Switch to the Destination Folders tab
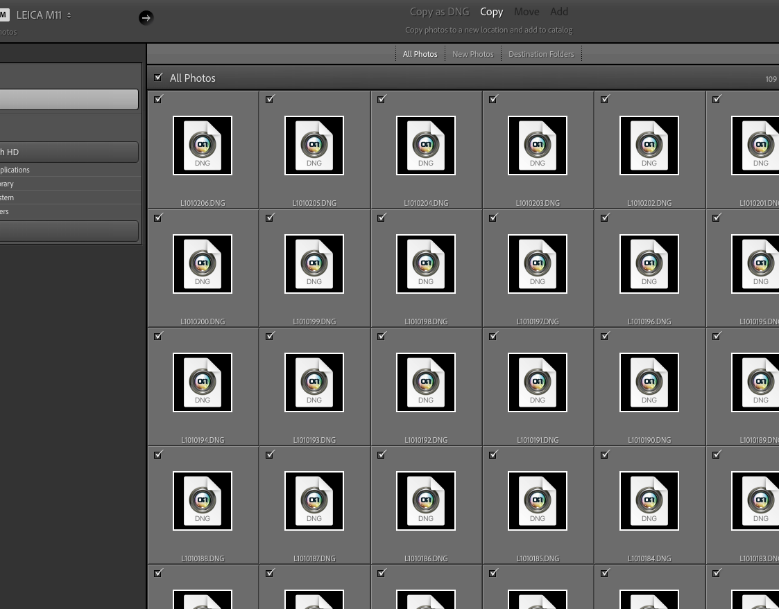 pyautogui.click(x=541, y=54)
